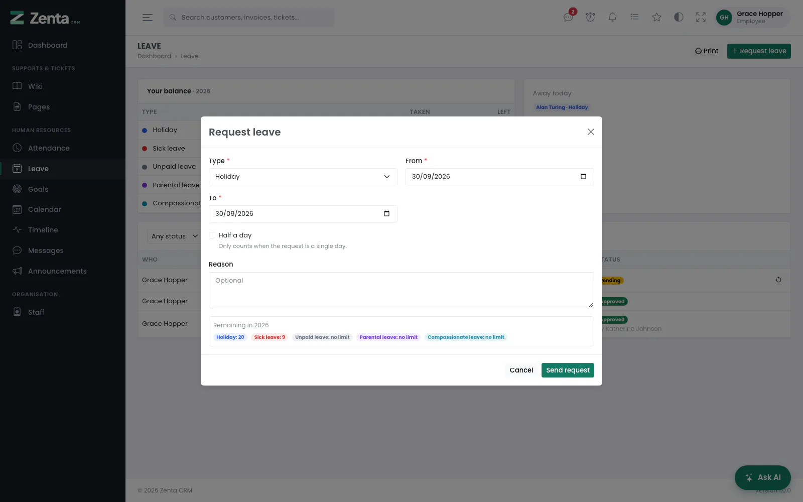Image resolution: width=803 pixels, height=502 pixels.
Task: Expand the Any status filter dropdown
Action: tap(174, 236)
